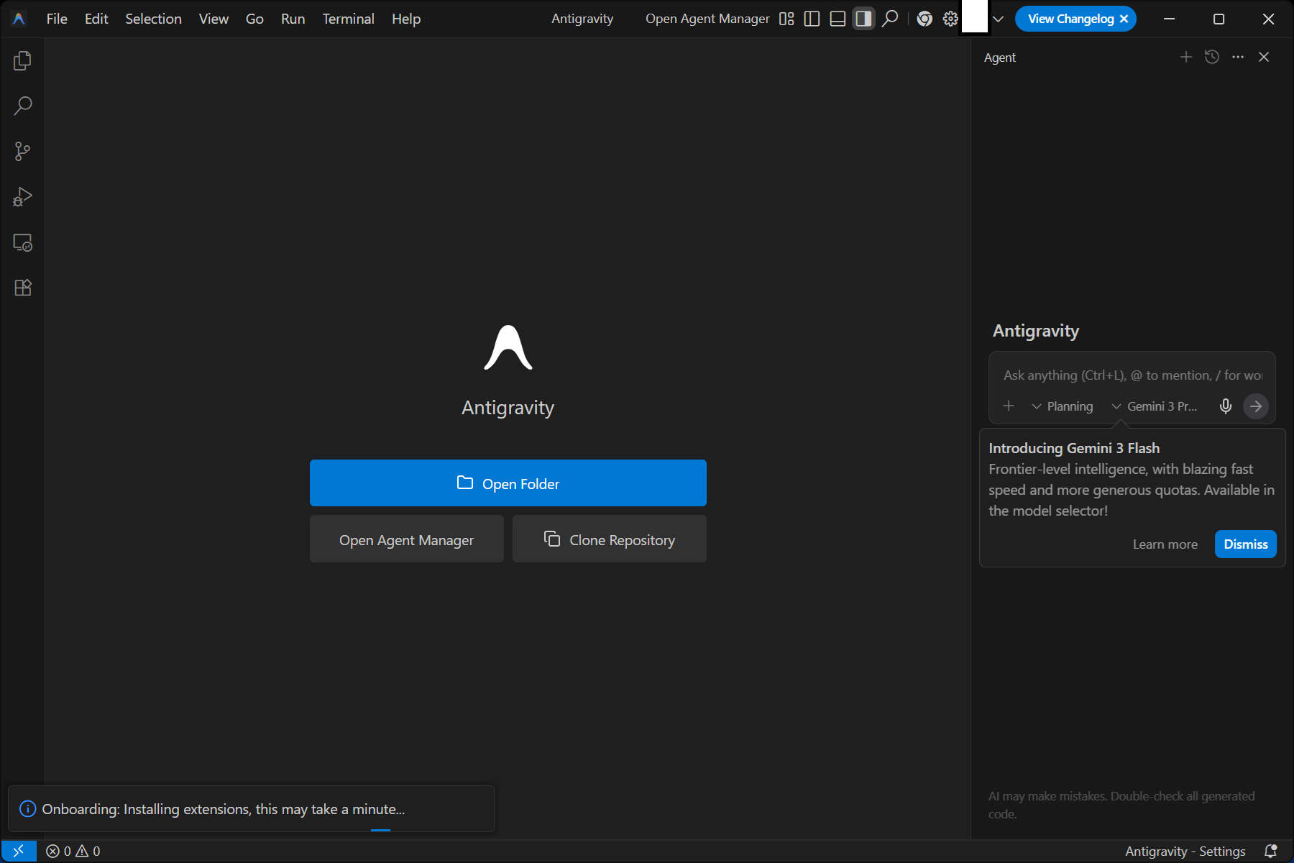The width and height of the screenshot is (1294, 863).
Task: Dismiss the Gemini 3 Flash announcement
Action: (x=1245, y=544)
